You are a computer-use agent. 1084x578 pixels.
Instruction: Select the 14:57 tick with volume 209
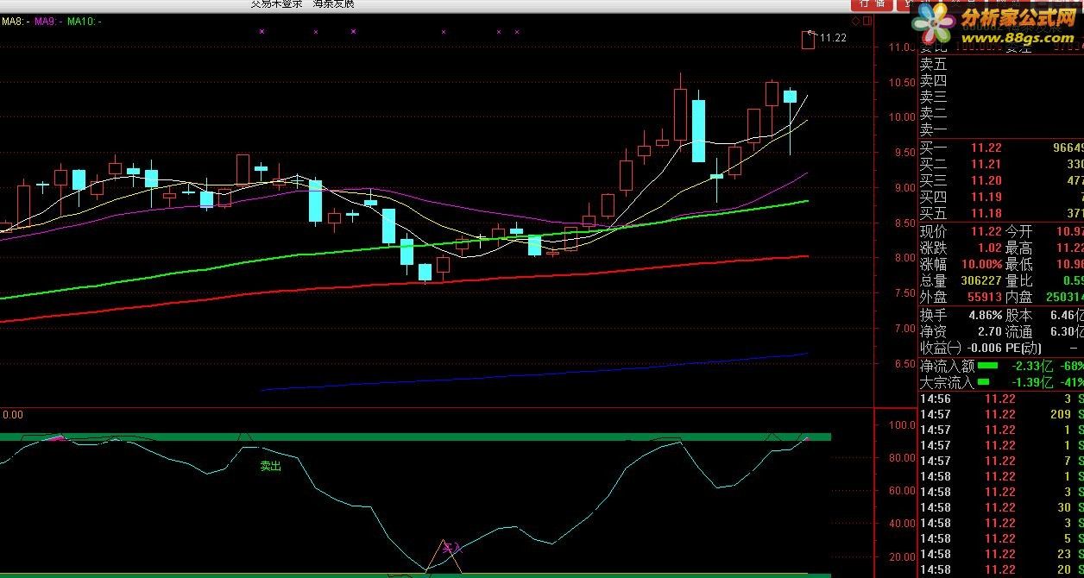tap(1000, 414)
